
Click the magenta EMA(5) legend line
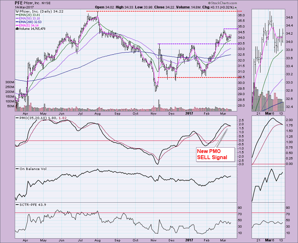coord(17,25)
